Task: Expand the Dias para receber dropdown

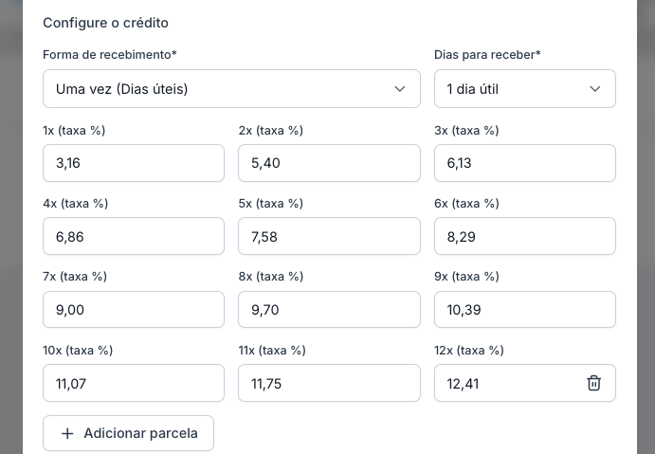Action: (524, 89)
